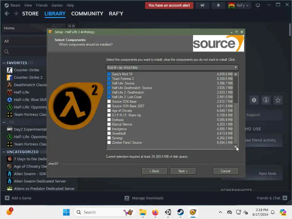The height and width of the screenshot is (219, 292).
Task: Enable D.I.P.R.I.P. Warm Up component
Action: point(109,115)
